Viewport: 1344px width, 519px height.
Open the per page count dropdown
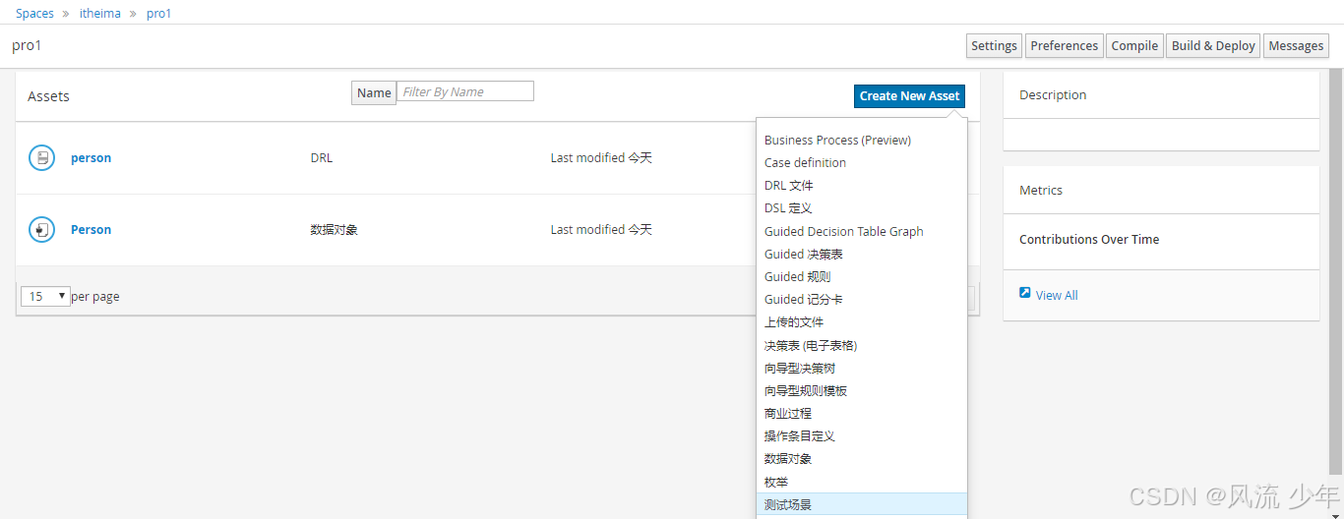click(x=45, y=296)
